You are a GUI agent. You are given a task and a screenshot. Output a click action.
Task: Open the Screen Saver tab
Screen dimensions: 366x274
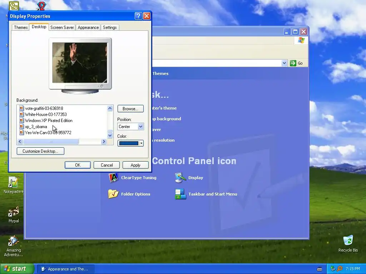(62, 27)
